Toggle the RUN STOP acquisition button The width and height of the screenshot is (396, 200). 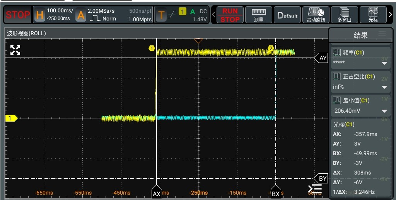tap(230, 15)
